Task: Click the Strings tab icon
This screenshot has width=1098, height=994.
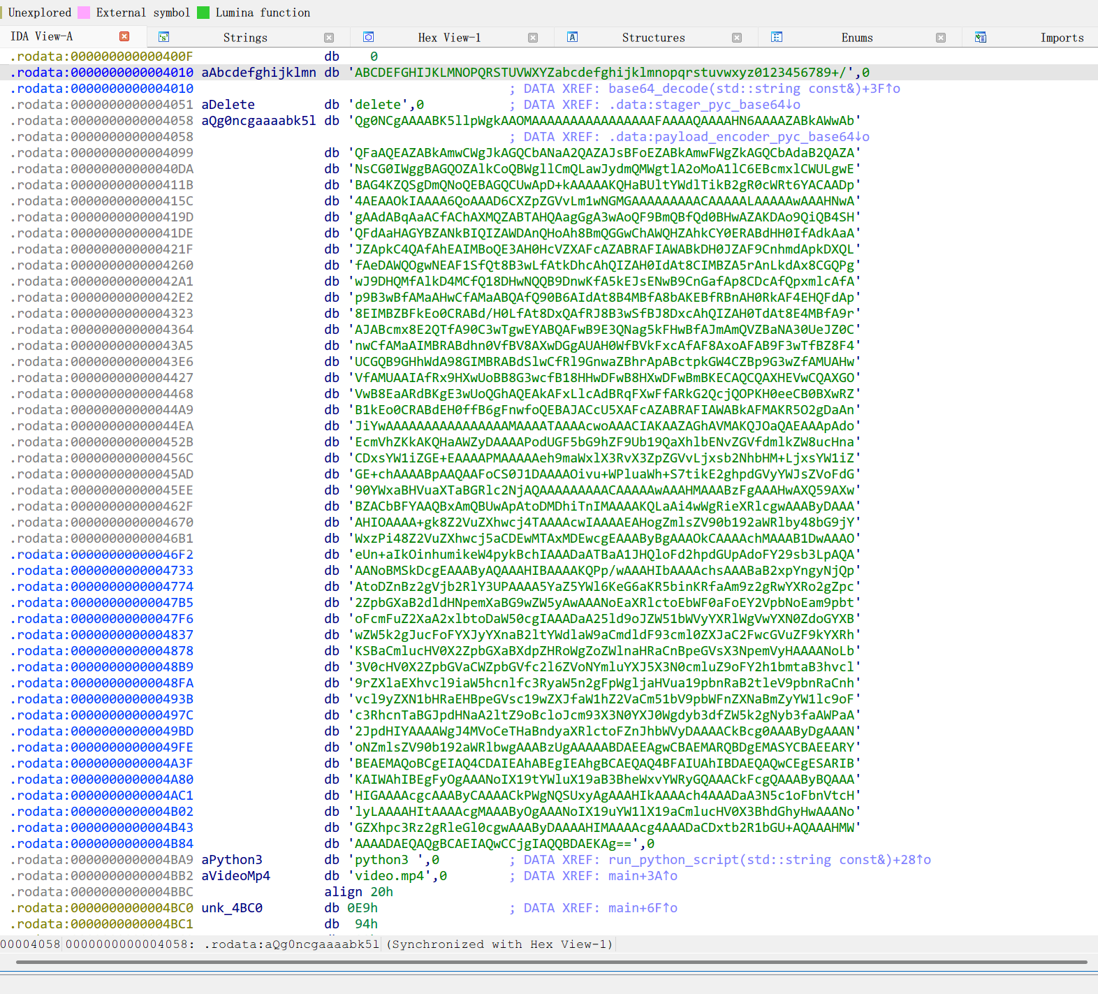Action: 163,37
